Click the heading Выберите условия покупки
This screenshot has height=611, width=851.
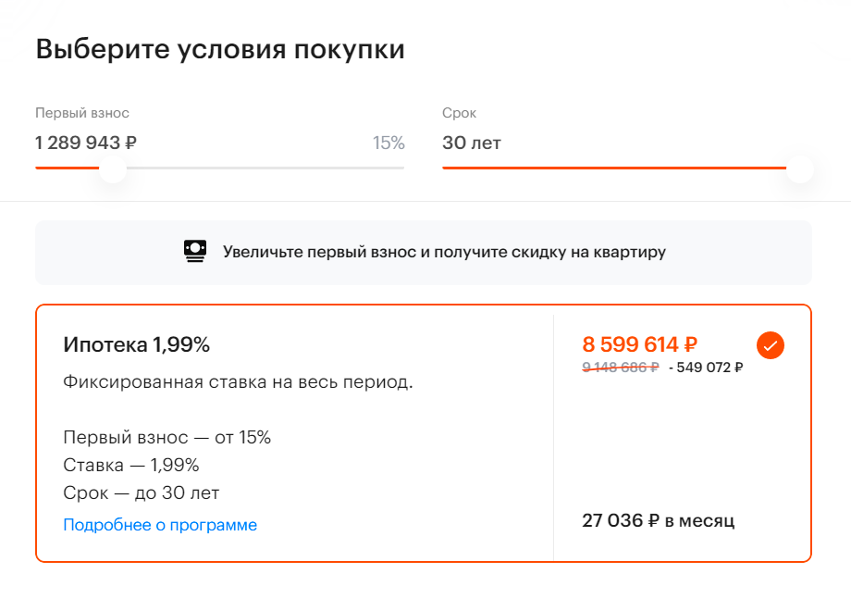[x=219, y=49]
